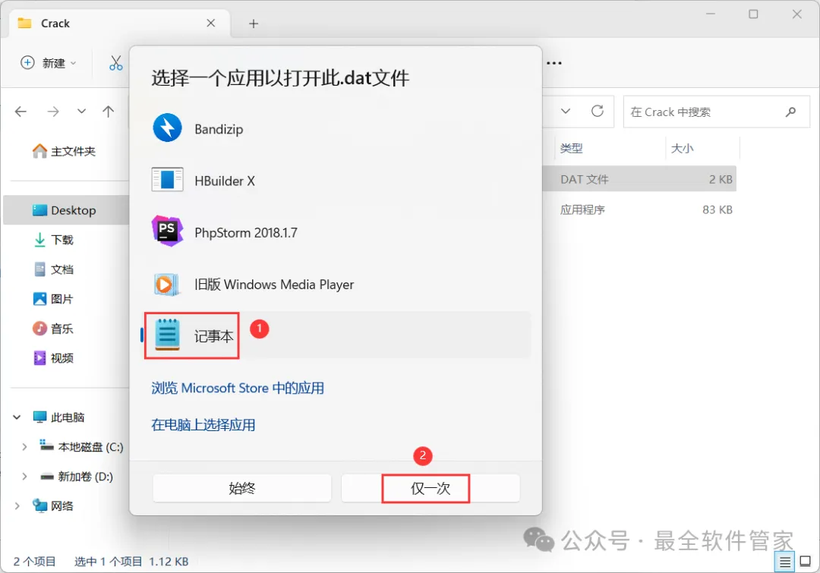Switch to the Crack tab
Viewport: 820px width, 573px height.
(119, 24)
